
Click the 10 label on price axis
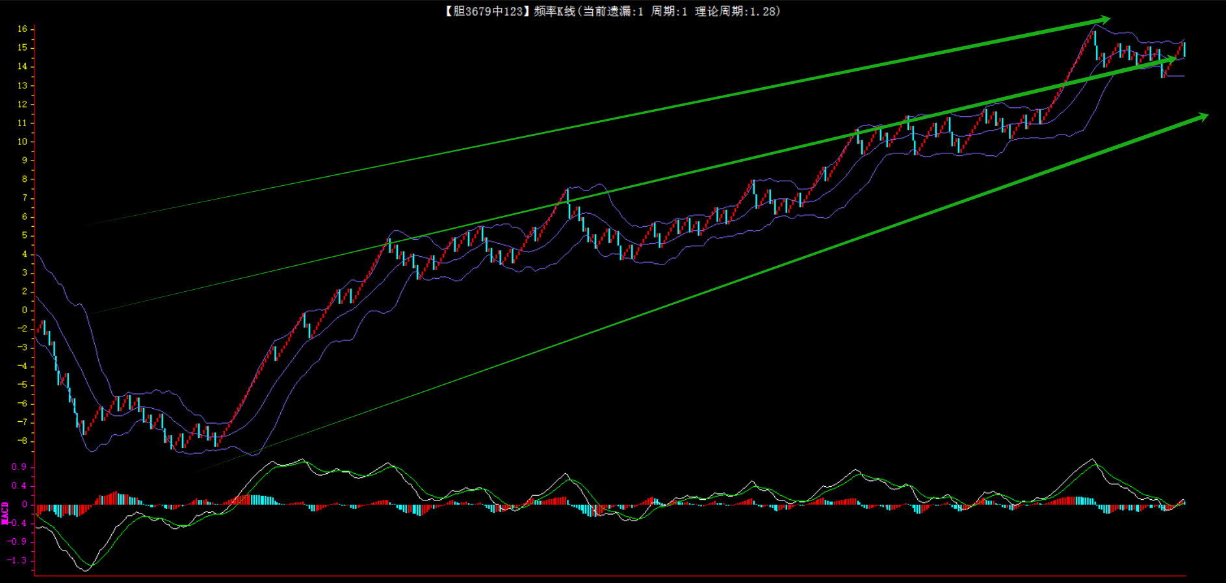coord(22,141)
